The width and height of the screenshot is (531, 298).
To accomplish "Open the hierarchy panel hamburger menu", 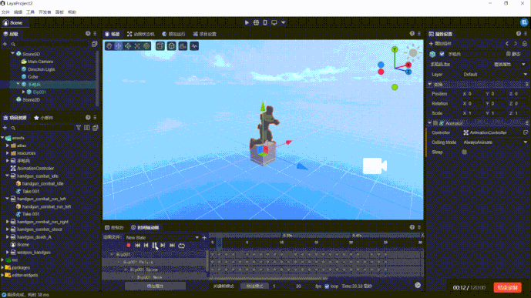I will (95, 33).
